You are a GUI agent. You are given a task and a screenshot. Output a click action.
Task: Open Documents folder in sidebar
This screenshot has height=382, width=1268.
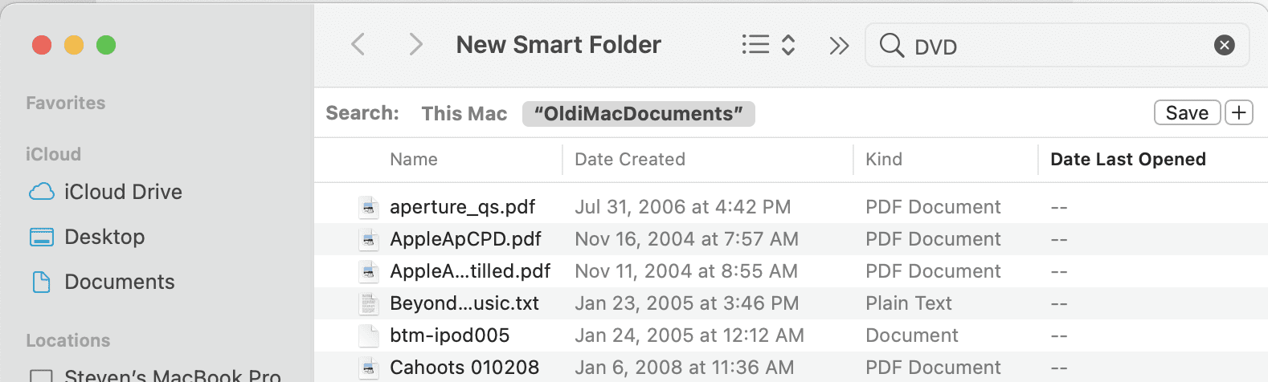click(119, 282)
